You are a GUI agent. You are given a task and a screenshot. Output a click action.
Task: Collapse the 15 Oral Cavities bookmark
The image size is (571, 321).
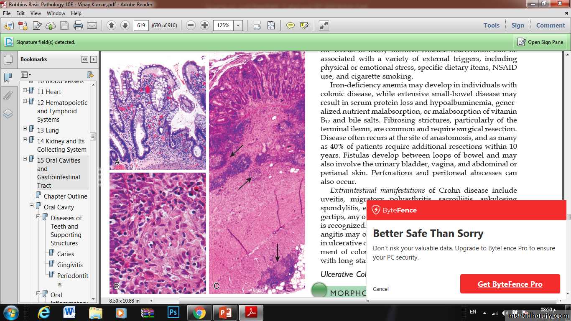[25, 159]
